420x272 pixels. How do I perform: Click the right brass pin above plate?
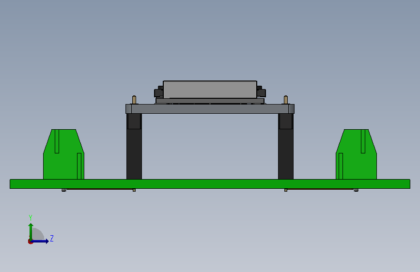(x=286, y=100)
